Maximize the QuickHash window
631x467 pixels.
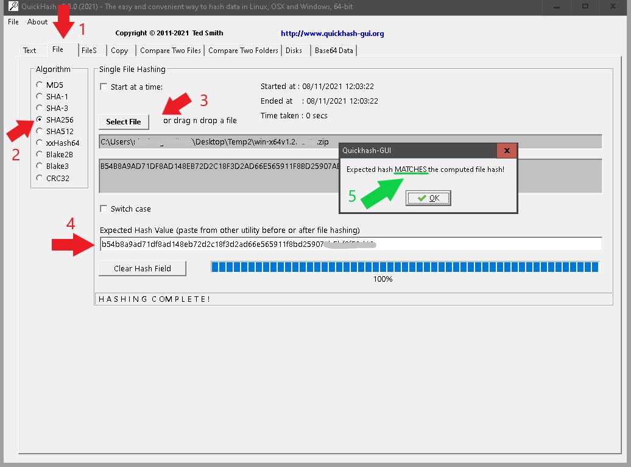click(x=585, y=7)
